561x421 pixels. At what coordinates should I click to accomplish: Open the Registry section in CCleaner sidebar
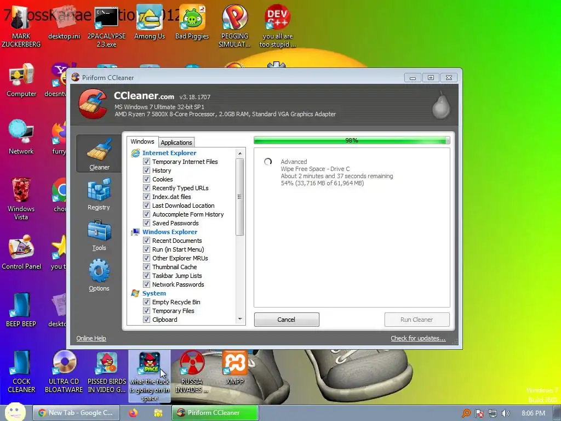point(99,195)
